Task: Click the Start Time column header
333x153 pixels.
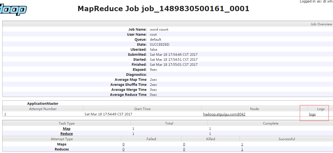Action: (142, 109)
